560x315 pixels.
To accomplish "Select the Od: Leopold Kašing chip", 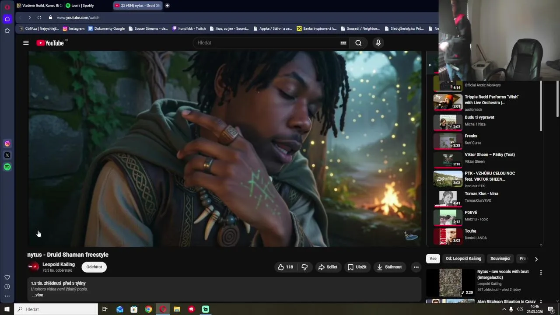I will tap(463, 259).
